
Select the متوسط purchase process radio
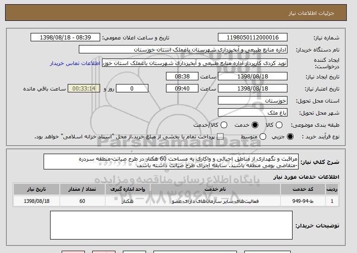point(263,136)
